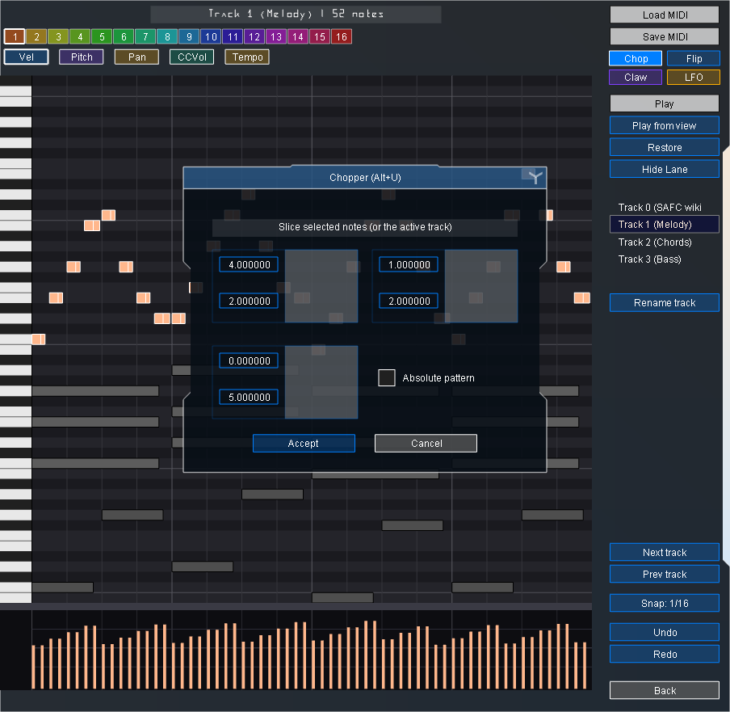Image resolution: width=730 pixels, height=712 pixels.
Task: Select channel 6 color button
Action: tap(124, 36)
